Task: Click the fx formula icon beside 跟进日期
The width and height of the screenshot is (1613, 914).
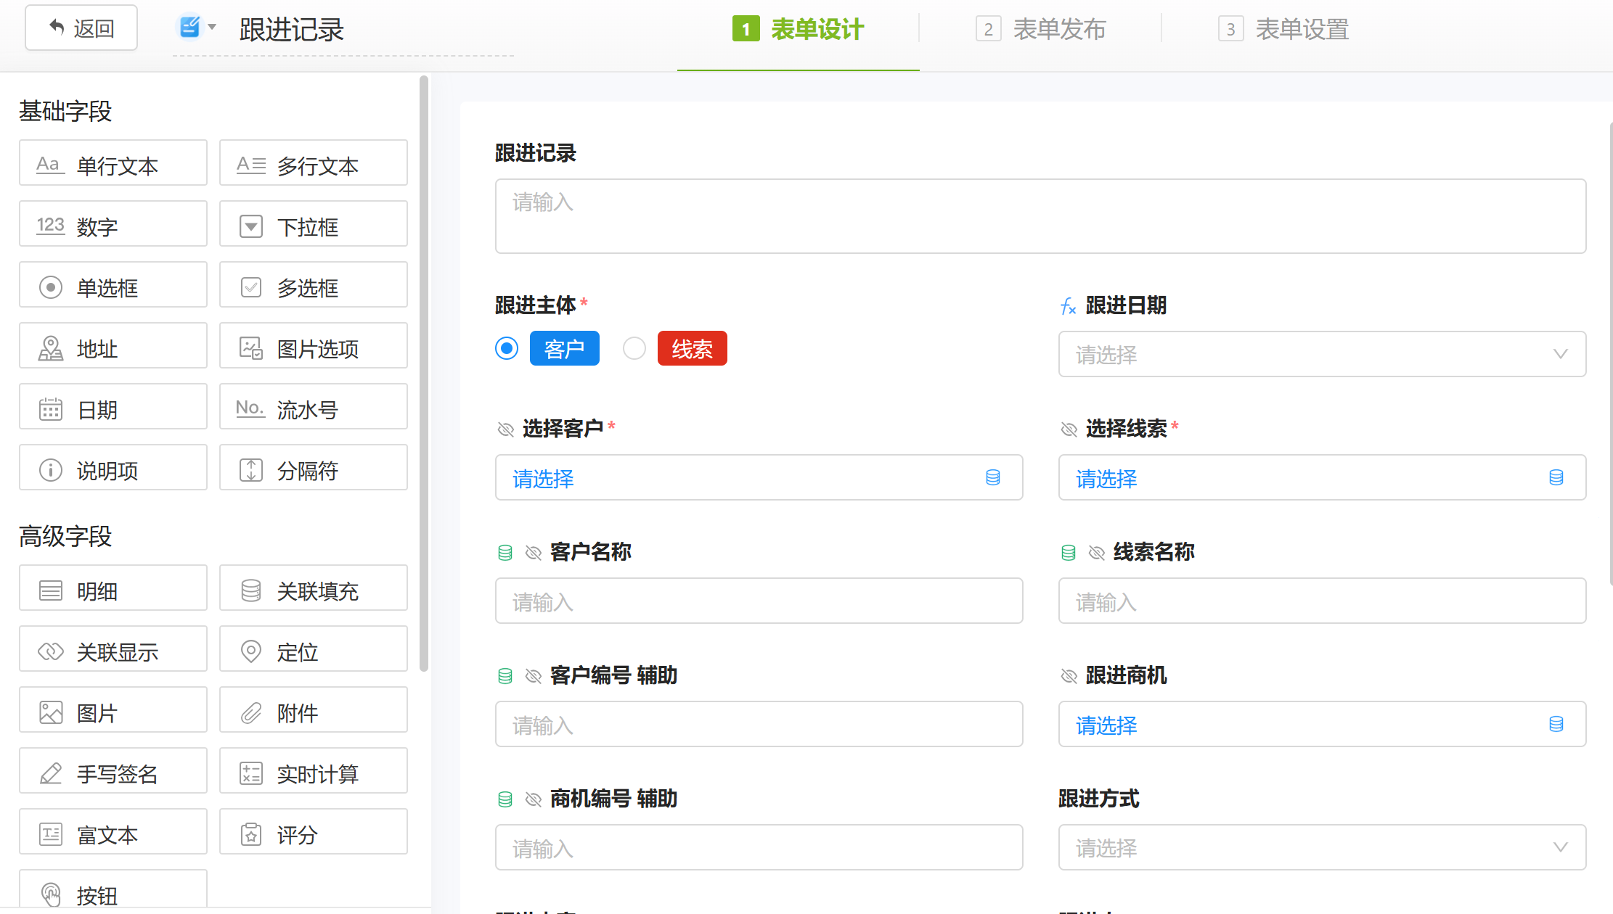Action: 1068,306
